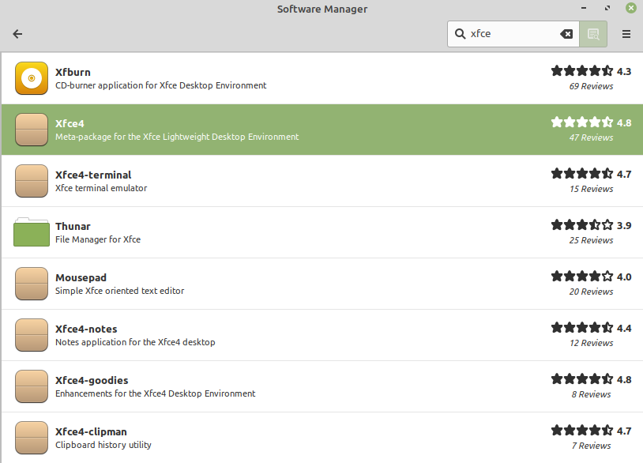Click 'Simple Xfce oriented text editor' description
Viewport: 643px width, 463px height.
pos(120,291)
